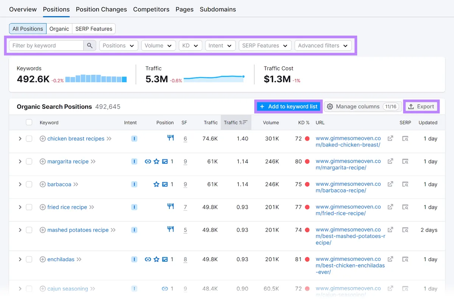Image resolution: width=454 pixels, height=299 pixels.
Task: Switch to the Overview tab
Action: click(23, 9)
